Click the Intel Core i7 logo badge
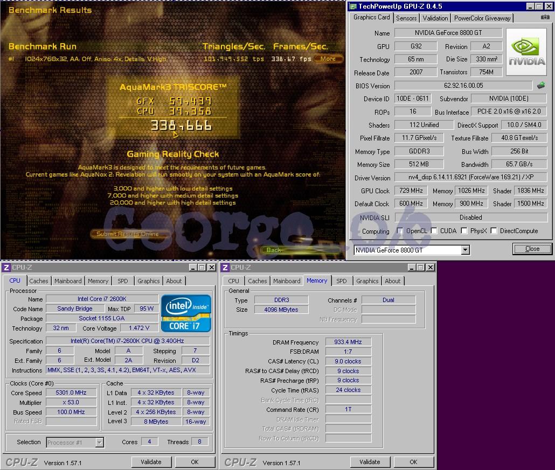The width and height of the screenshot is (555, 470). tap(186, 313)
